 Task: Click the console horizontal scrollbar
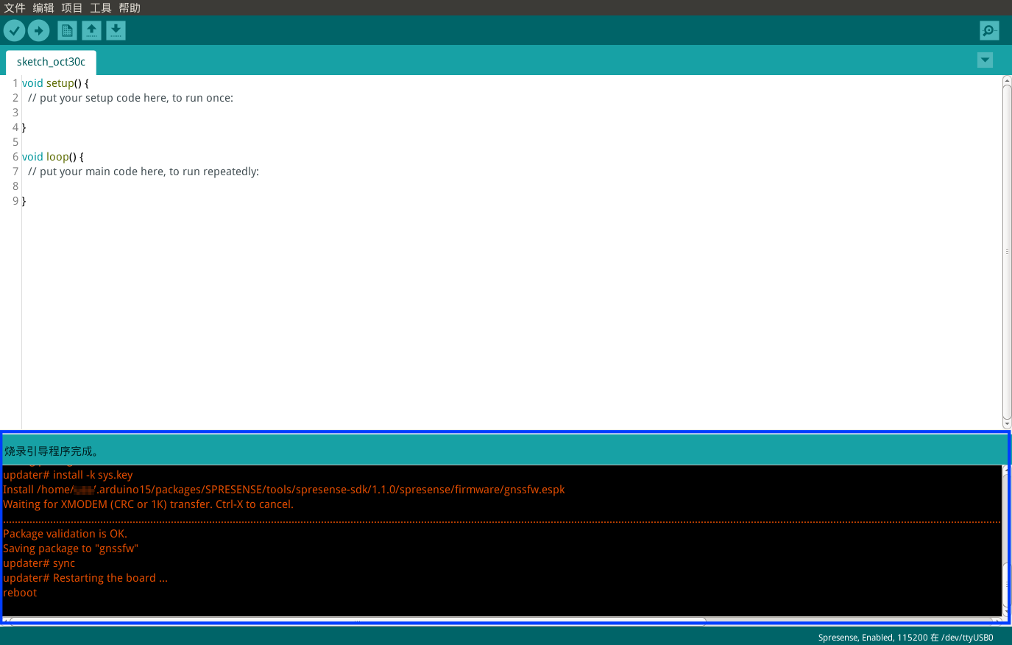pos(357,621)
